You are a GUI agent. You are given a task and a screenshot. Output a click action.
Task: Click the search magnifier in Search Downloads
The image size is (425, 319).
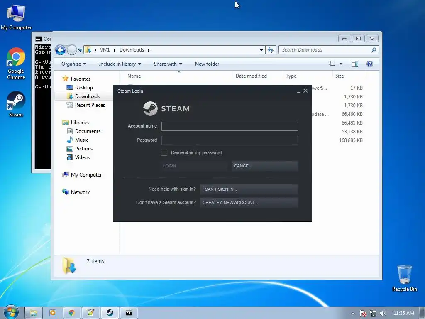pos(374,50)
